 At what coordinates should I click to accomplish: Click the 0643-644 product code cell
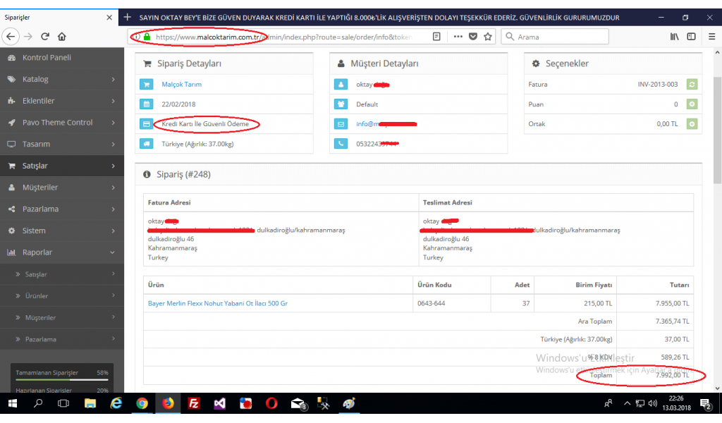(452, 303)
